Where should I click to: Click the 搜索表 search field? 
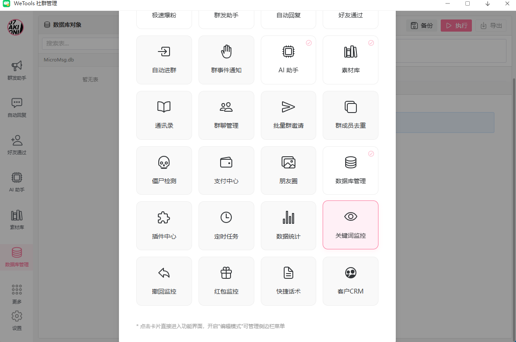[80, 43]
